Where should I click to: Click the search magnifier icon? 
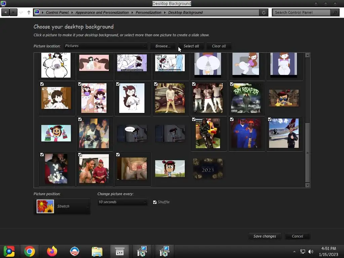pyautogui.click(x=335, y=12)
